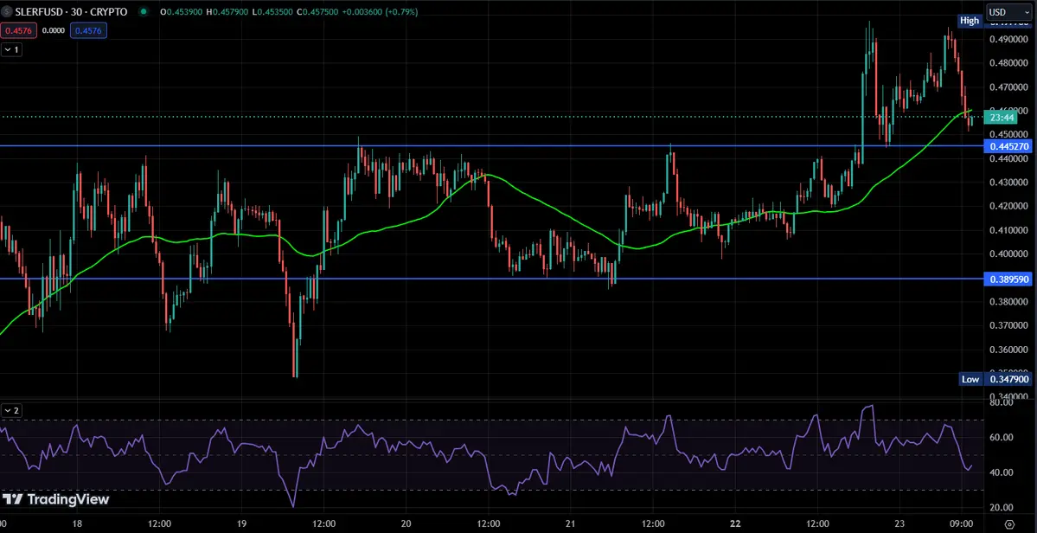Click the 0.347900 low price label

(1008, 379)
